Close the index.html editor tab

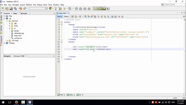tap(68, 13)
